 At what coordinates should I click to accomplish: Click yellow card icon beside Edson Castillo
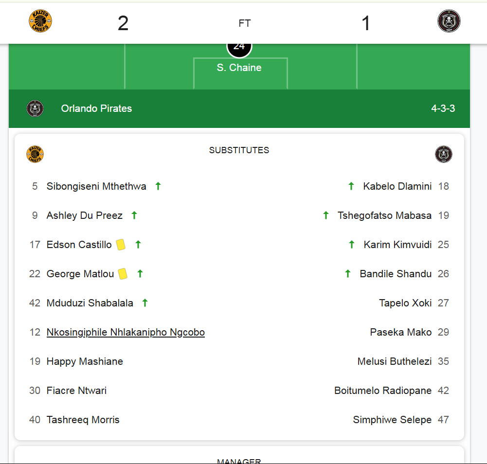(x=121, y=245)
